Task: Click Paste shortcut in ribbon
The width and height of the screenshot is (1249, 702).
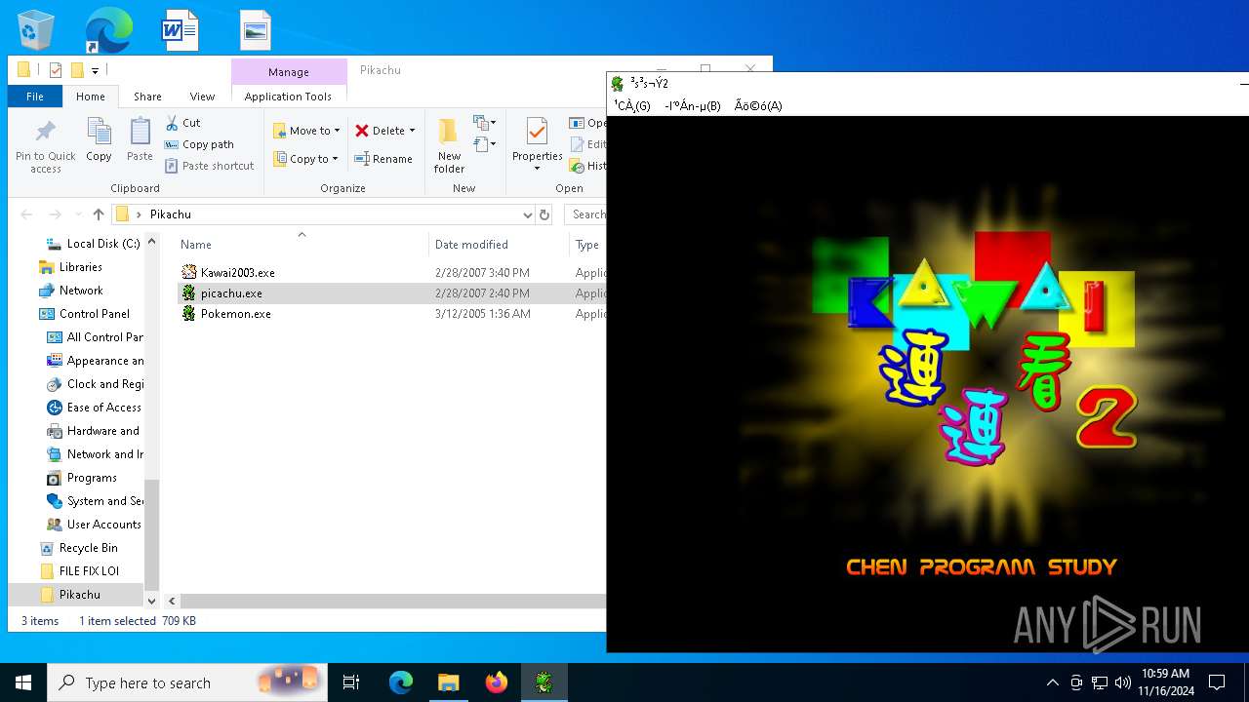Action: (209, 166)
